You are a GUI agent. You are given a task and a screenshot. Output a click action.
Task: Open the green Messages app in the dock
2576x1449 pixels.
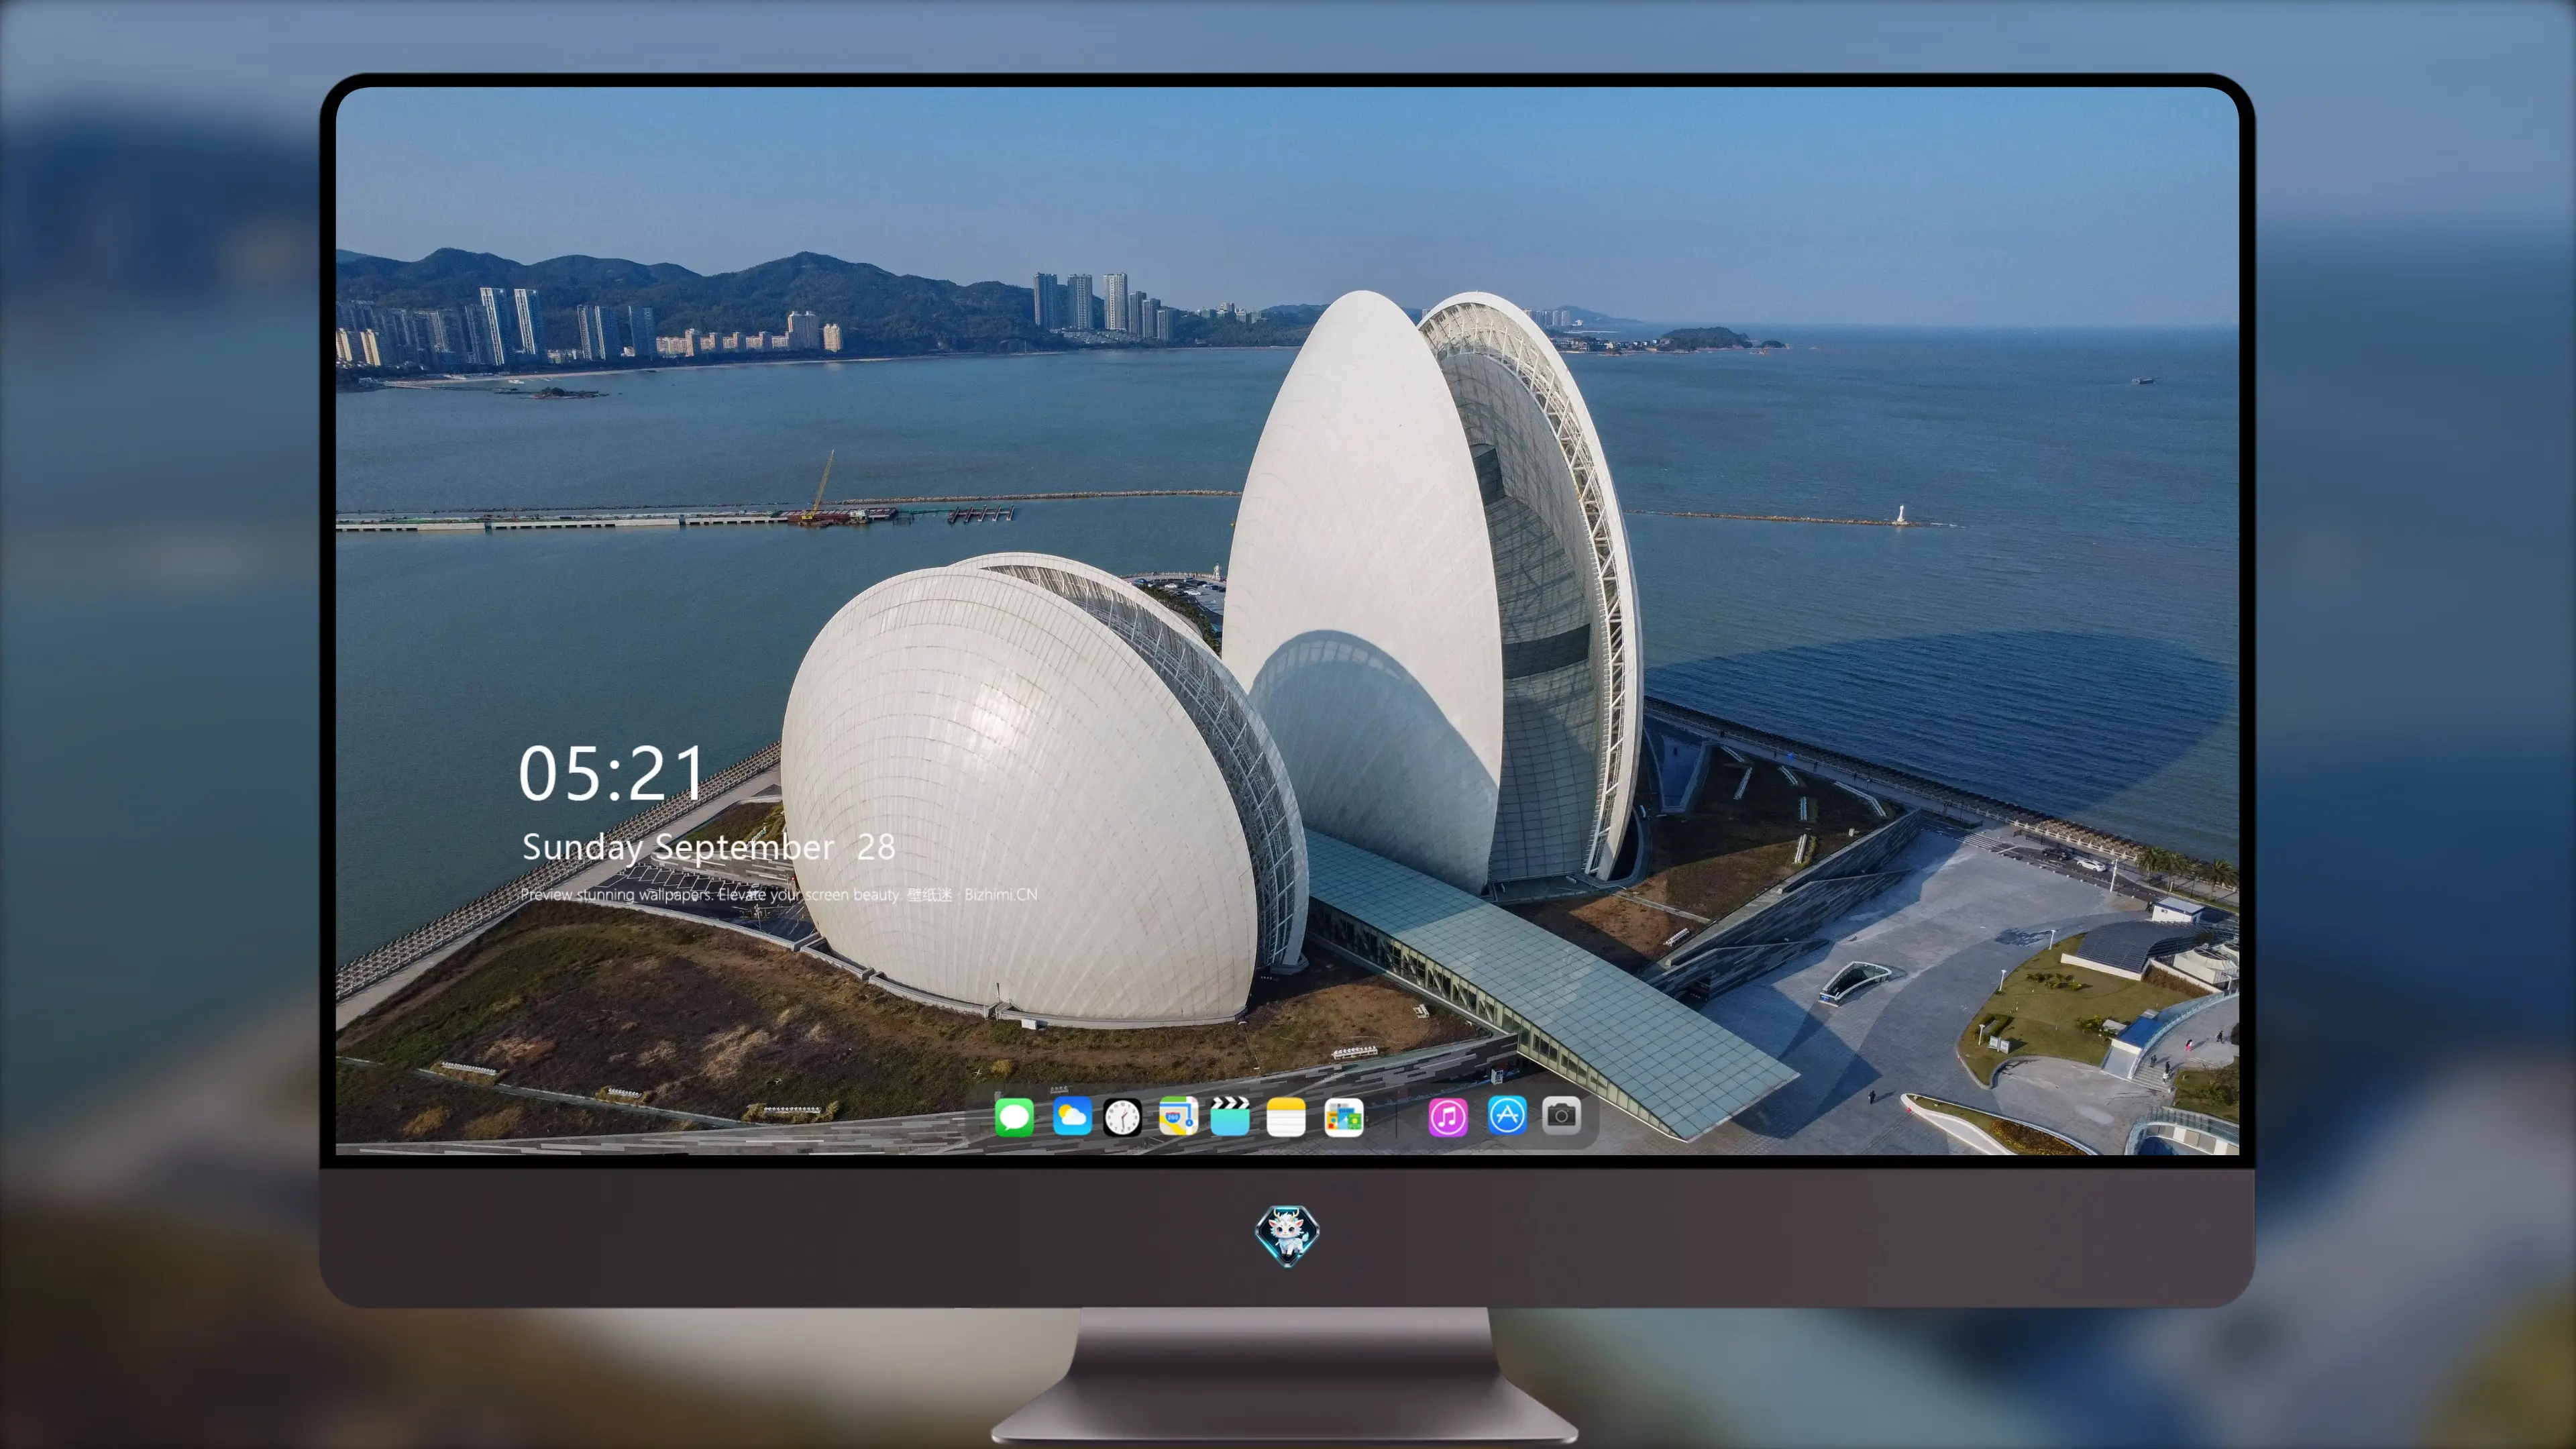pos(1014,1117)
